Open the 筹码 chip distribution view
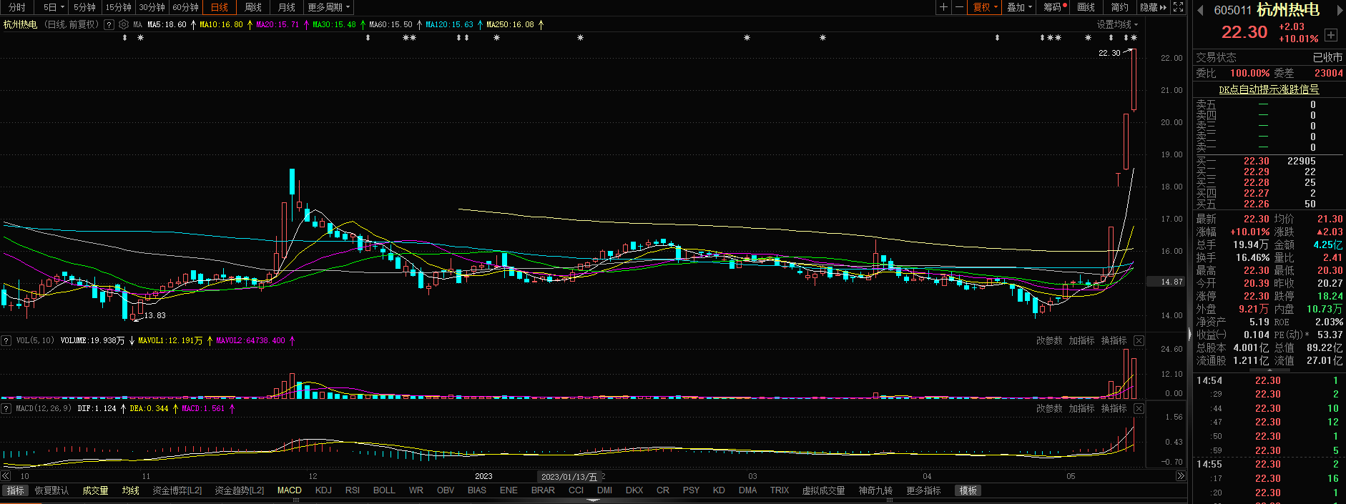Screen dimensions: 1346x504 1054,7
